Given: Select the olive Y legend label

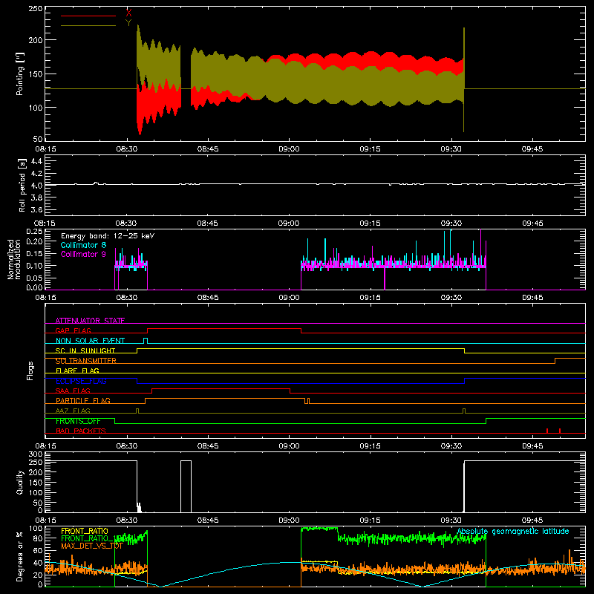Looking at the screenshot, I should (x=128, y=23).
